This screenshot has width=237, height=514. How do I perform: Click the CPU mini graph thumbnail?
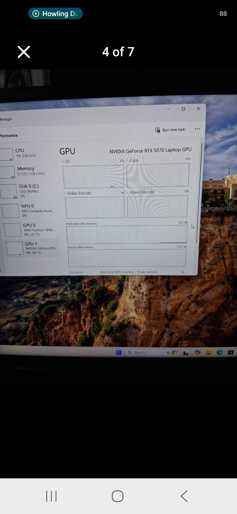point(6,154)
